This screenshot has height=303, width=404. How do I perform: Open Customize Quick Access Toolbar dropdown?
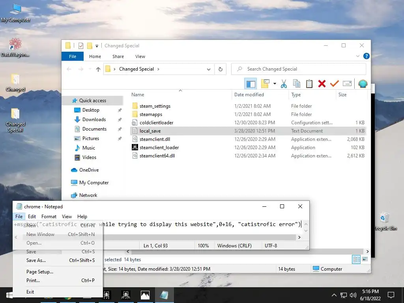(97, 46)
